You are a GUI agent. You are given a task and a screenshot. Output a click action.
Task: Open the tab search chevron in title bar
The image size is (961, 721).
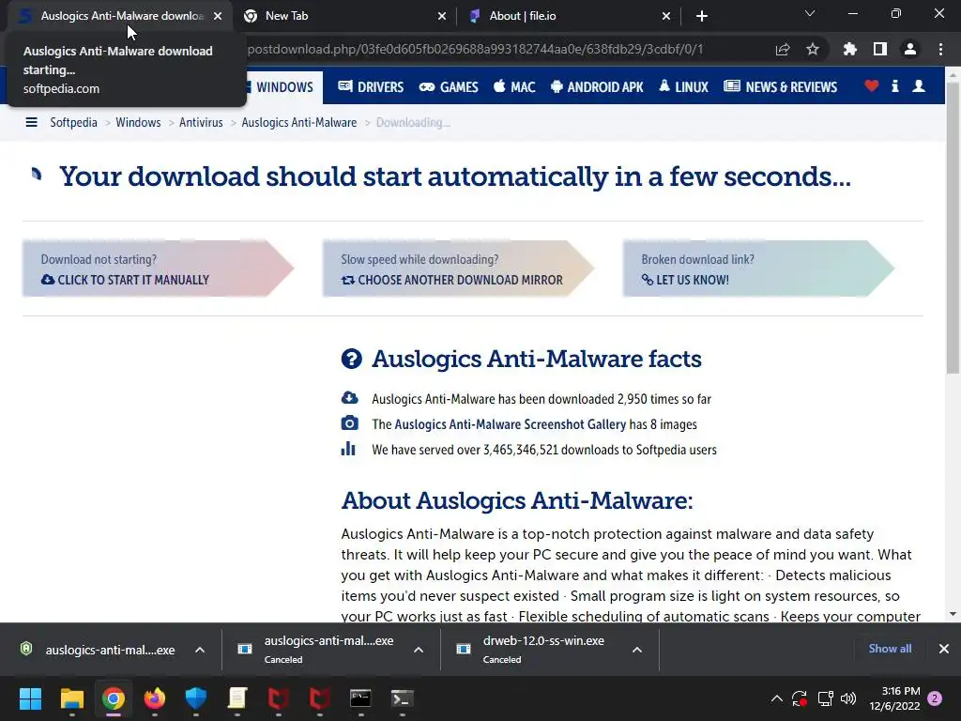tap(810, 13)
